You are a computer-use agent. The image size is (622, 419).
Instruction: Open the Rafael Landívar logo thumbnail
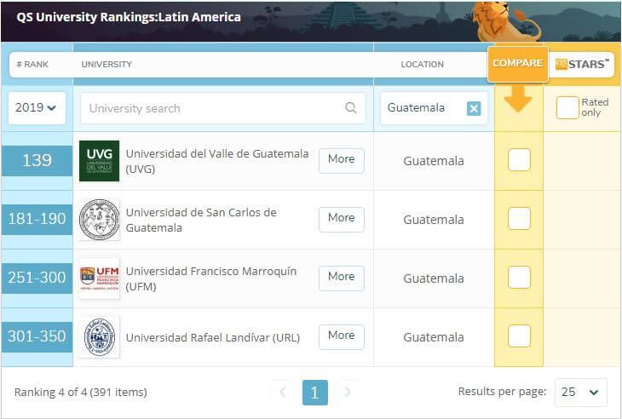pyautogui.click(x=99, y=337)
